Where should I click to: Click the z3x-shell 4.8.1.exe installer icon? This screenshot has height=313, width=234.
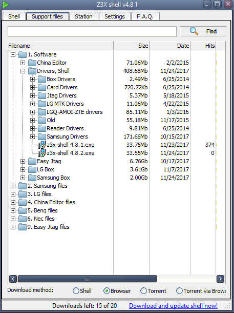[42, 145]
